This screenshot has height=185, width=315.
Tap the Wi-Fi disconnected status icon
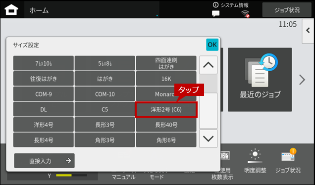click(245, 14)
